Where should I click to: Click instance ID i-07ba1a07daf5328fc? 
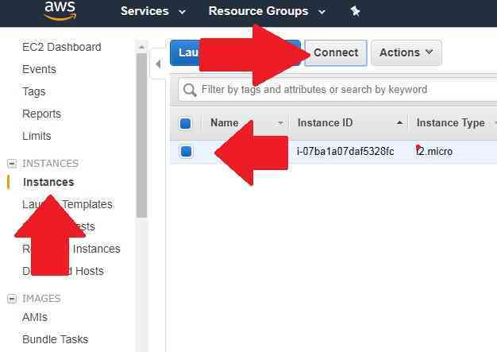pyautogui.click(x=345, y=152)
